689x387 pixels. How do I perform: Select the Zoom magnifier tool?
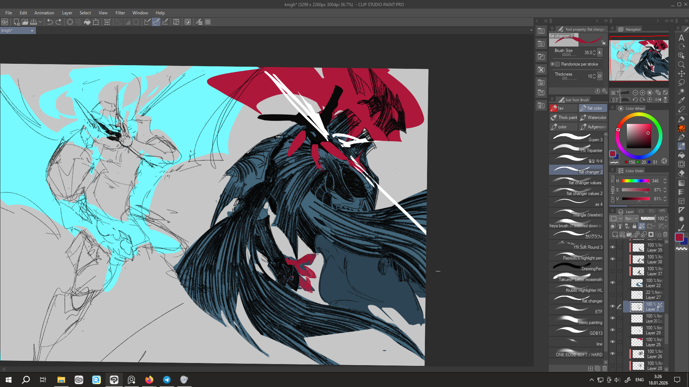point(681,64)
